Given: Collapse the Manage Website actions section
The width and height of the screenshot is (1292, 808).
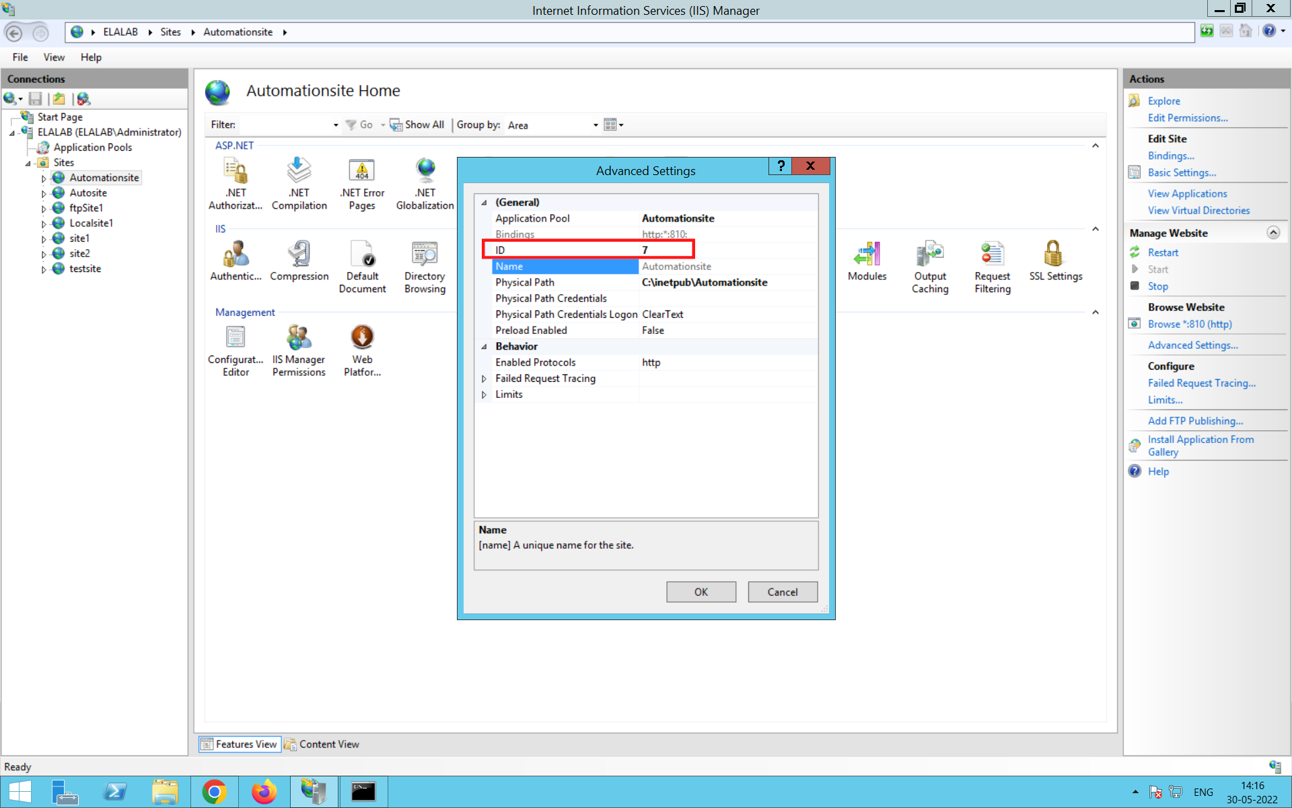Looking at the screenshot, I should [x=1273, y=232].
